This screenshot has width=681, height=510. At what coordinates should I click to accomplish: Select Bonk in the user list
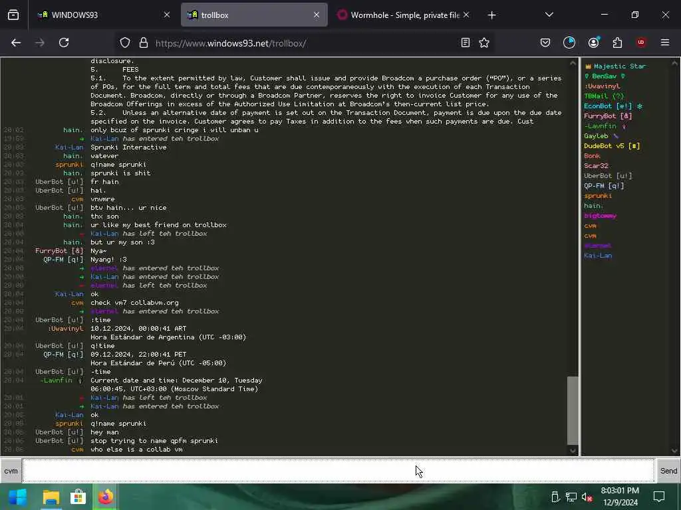[x=592, y=155]
